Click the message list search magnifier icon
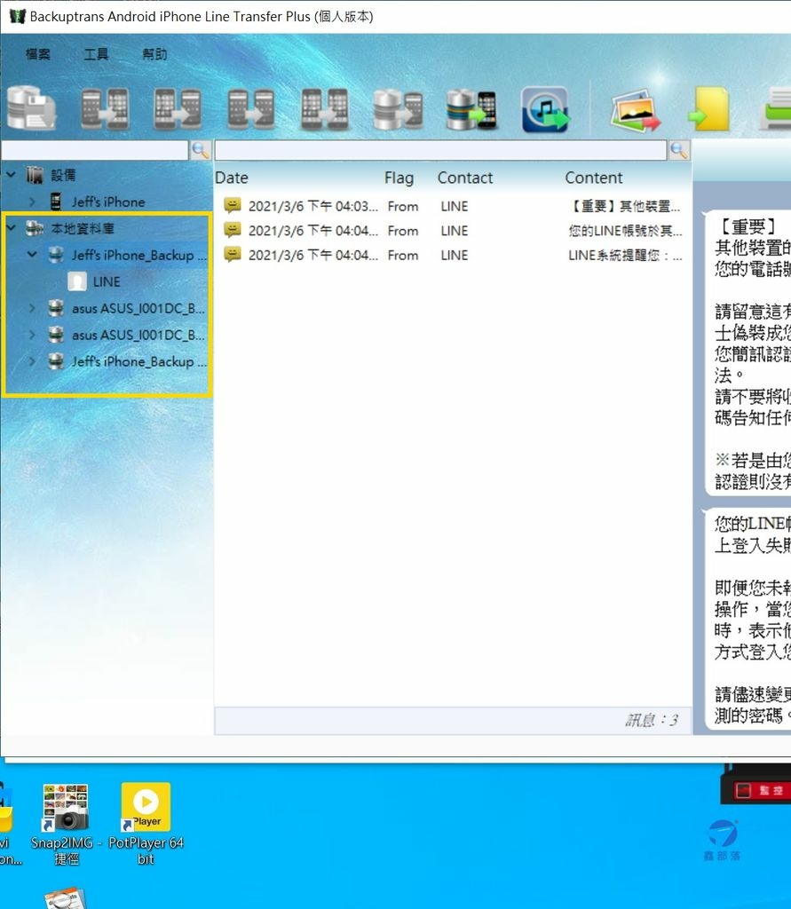The height and width of the screenshot is (909, 791). pos(679,150)
